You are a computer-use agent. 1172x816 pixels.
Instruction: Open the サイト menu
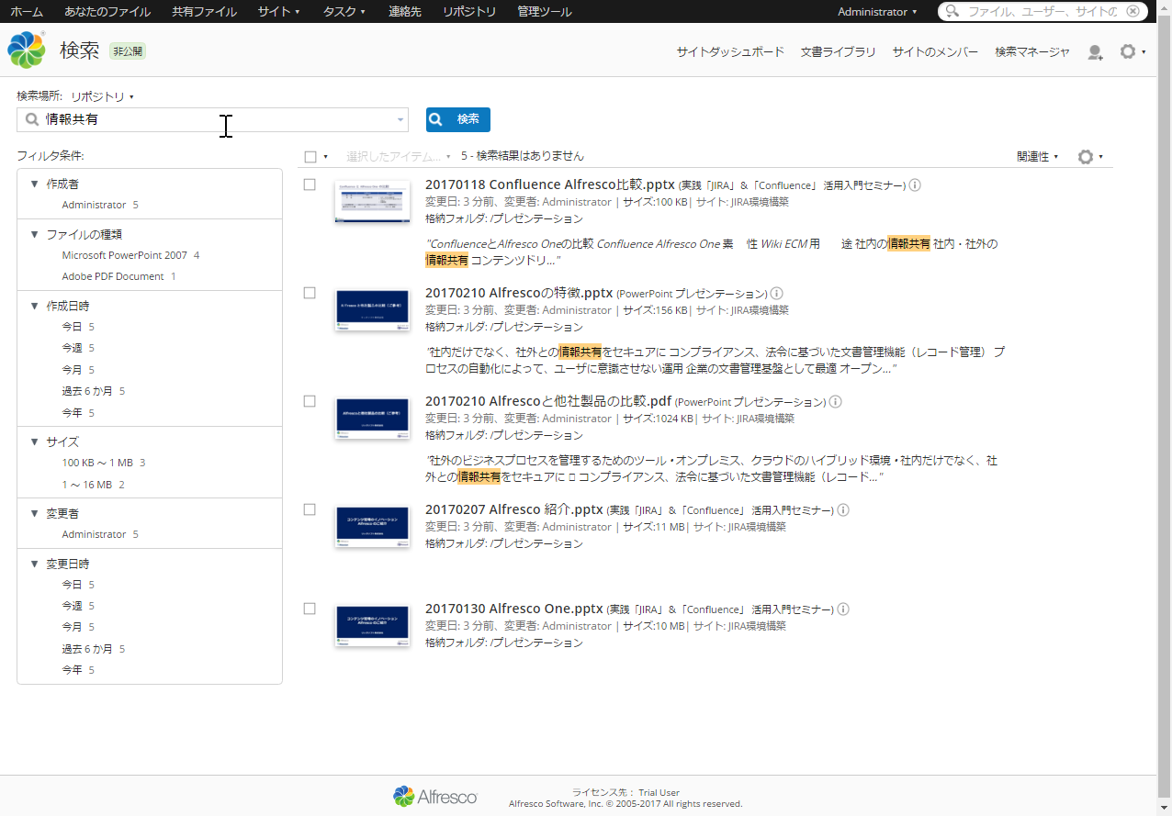coord(279,12)
